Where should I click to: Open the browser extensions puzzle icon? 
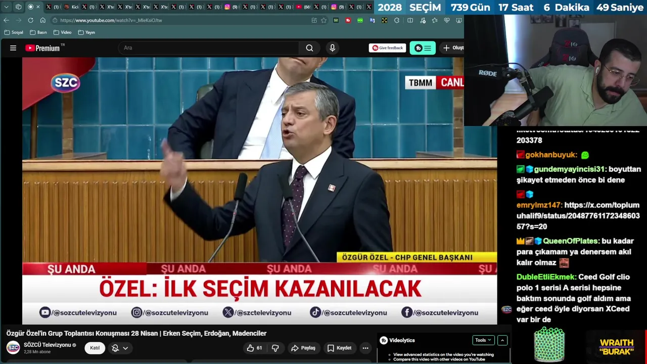397,20
